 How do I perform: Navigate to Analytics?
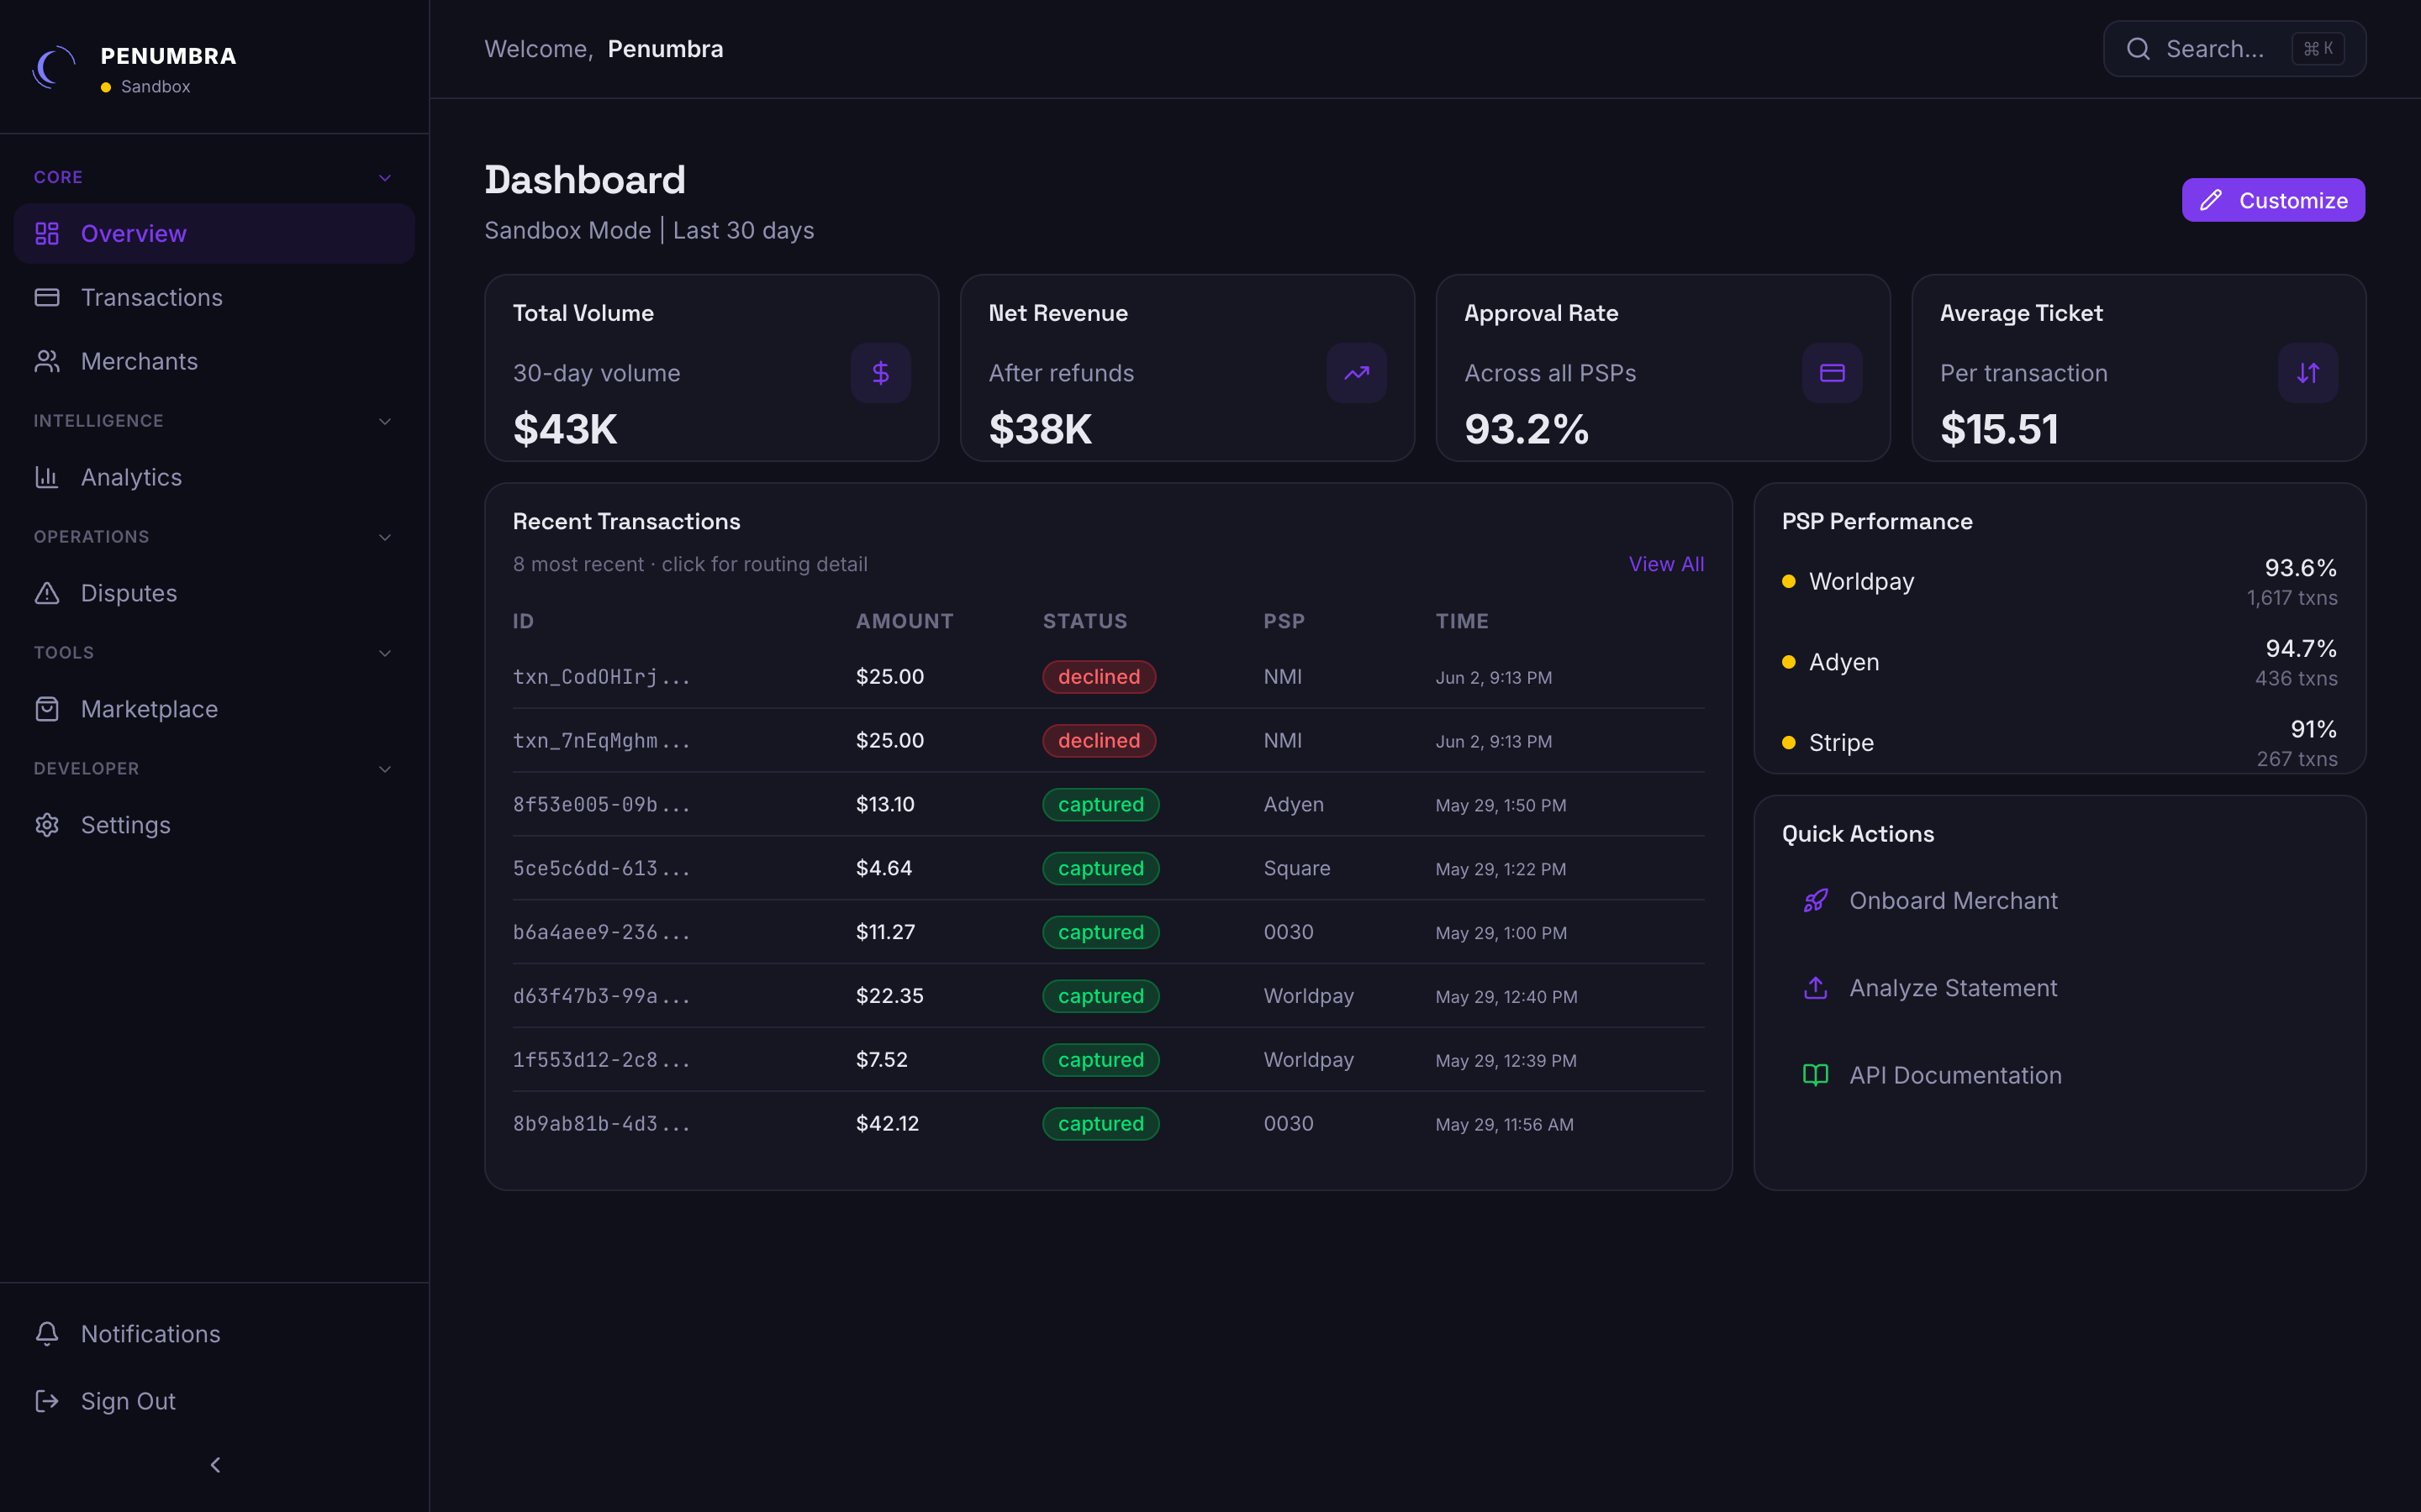click(x=214, y=477)
